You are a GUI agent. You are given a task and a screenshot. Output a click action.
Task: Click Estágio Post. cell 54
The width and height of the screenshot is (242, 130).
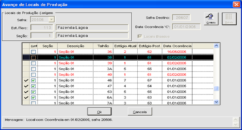[x=150, y=86]
